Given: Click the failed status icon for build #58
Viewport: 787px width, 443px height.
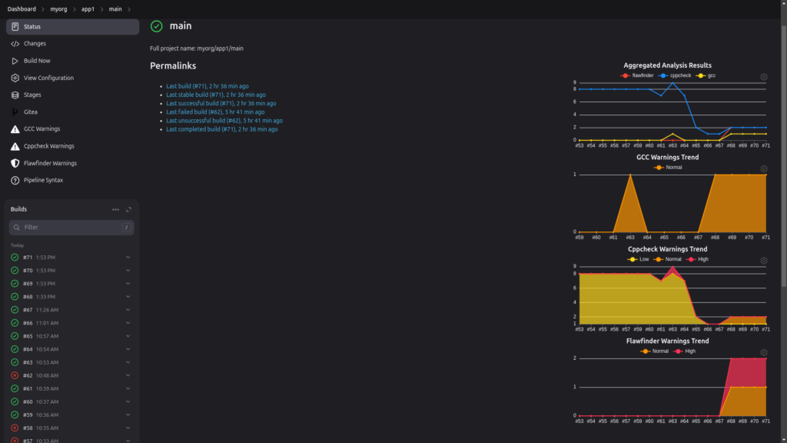Looking at the screenshot, I should click(15, 428).
